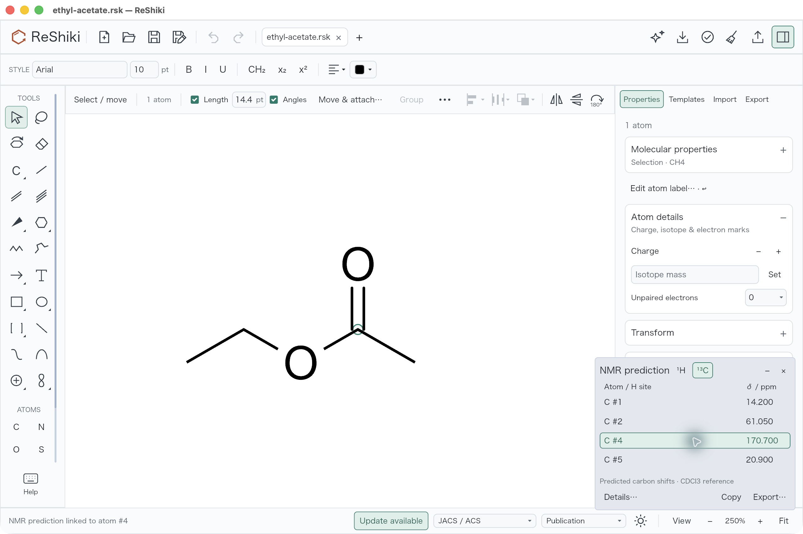803x534 pixels.
Task: Choose the double bond tool
Action: pos(16,196)
